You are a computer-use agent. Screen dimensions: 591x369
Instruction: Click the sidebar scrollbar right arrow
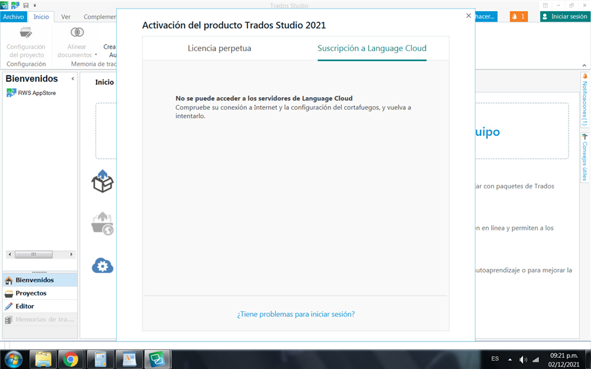(x=71, y=254)
